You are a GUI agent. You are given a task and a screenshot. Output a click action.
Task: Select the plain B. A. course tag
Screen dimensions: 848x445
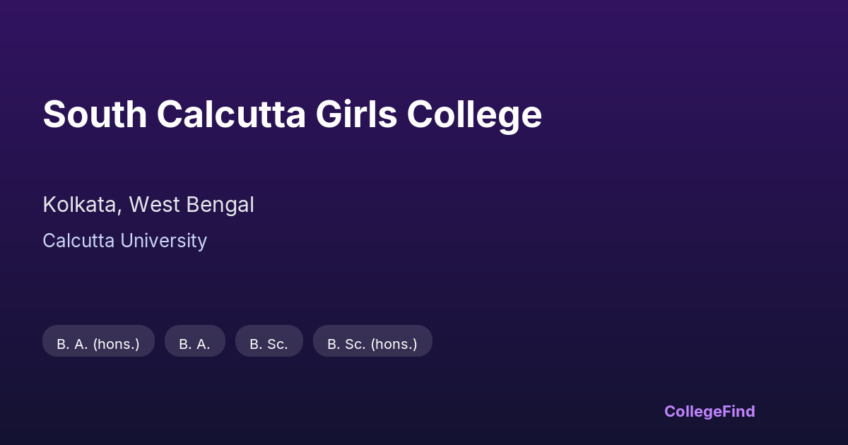coord(194,344)
